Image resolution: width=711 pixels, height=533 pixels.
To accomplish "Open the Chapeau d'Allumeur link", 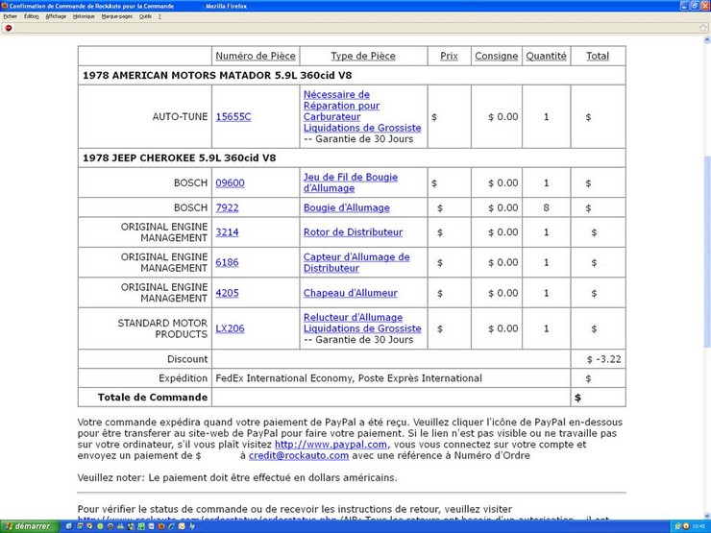I will tap(351, 293).
